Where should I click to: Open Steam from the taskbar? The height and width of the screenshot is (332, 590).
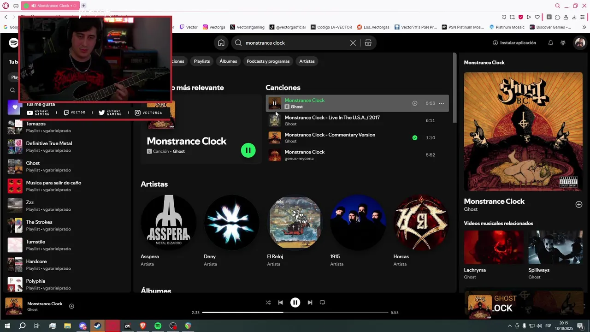coord(97,326)
